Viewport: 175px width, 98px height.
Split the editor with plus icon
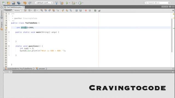coord(173,10)
